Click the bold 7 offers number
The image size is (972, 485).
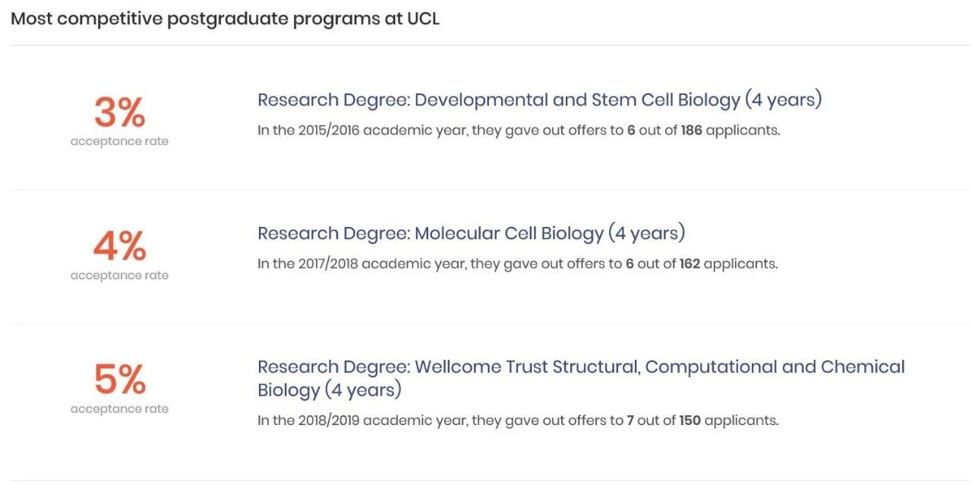pos(630,420)
